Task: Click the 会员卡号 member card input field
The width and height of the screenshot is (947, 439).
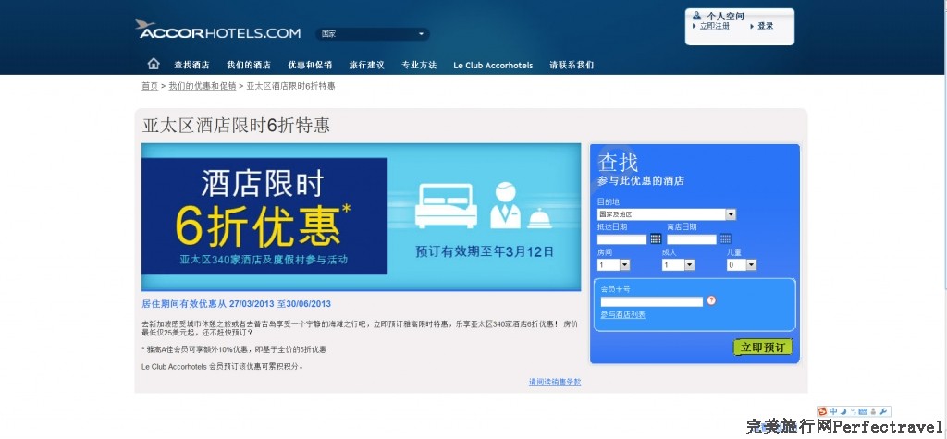Action: click(652, 301)
